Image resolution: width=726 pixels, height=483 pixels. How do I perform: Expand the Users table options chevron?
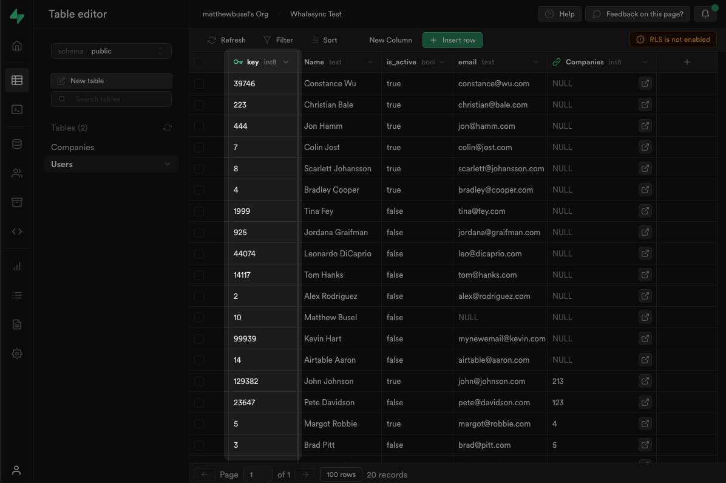(x=168, y=164)
